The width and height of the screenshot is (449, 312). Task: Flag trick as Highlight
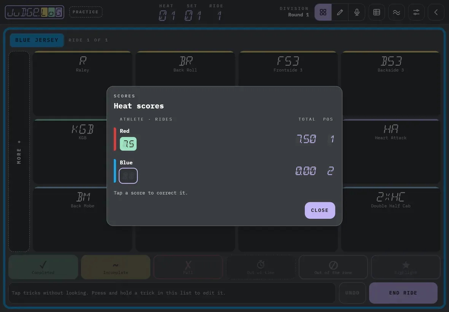click(x=406, y=267)
